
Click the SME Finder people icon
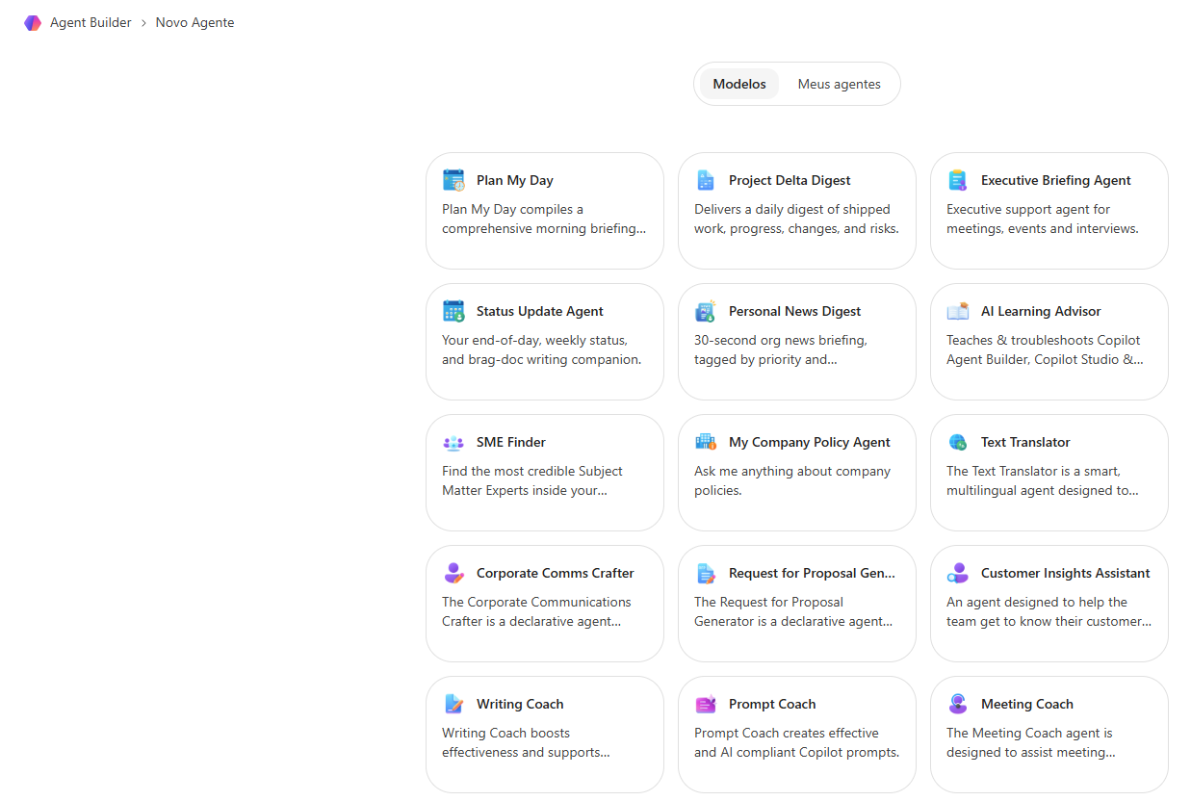453,443
